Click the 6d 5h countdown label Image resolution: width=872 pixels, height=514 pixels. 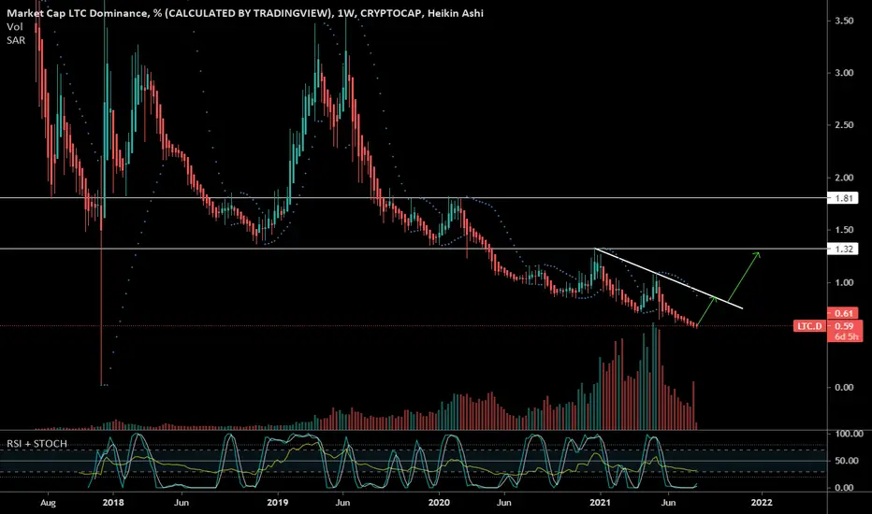(846, 336)
